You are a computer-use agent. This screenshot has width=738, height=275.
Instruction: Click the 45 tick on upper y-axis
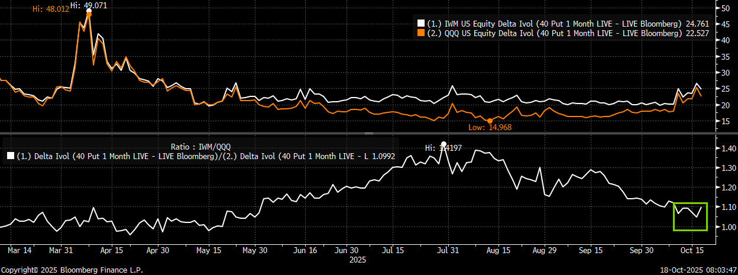point(724,24)
